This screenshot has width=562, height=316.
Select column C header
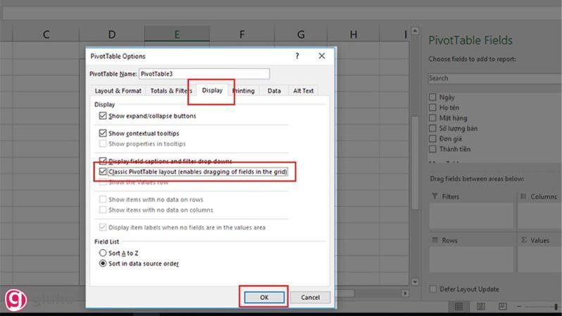tap(46, 34)
